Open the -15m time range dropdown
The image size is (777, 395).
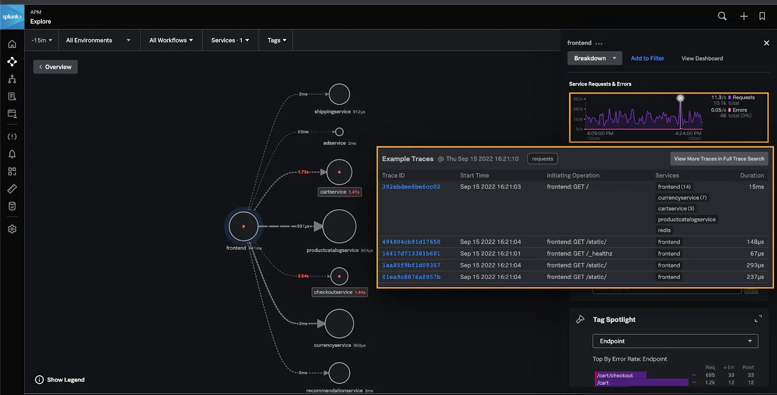coord(42,40)
